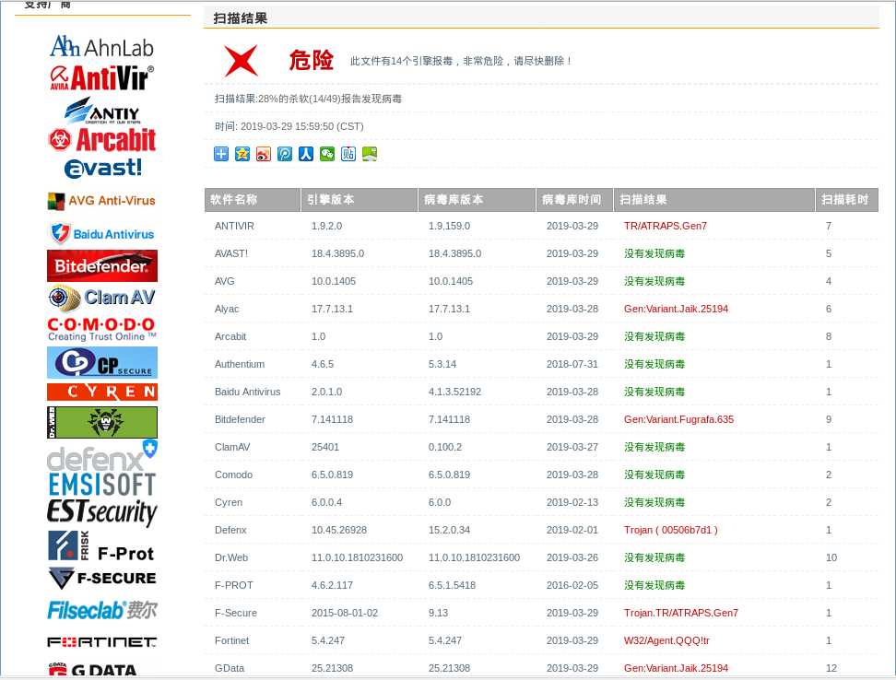Image resolution: width=896 pixels, height=680 pixels.
Task: Click the W32/Agent.QQQ!tr result
Action: 666,640
